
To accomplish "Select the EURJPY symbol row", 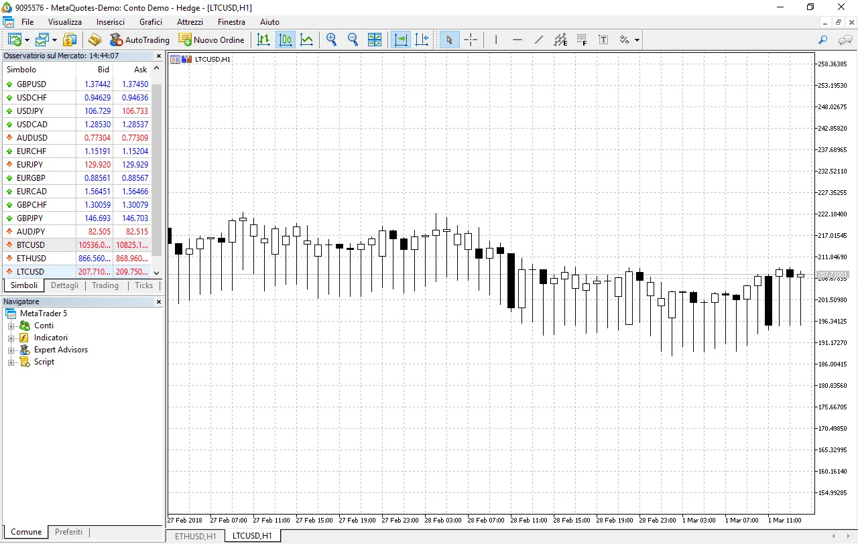I will click(x=77, y=165).
